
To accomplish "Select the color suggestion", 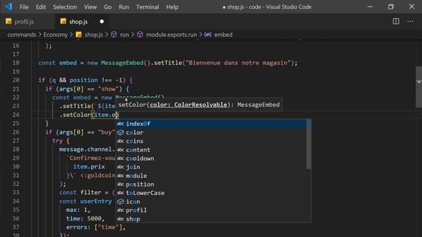I will click(x=211, y=132).
